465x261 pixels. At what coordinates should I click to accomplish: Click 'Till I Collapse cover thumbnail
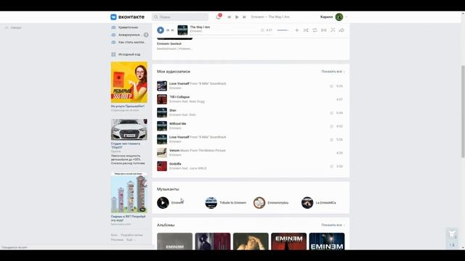[x=162, y=99]
